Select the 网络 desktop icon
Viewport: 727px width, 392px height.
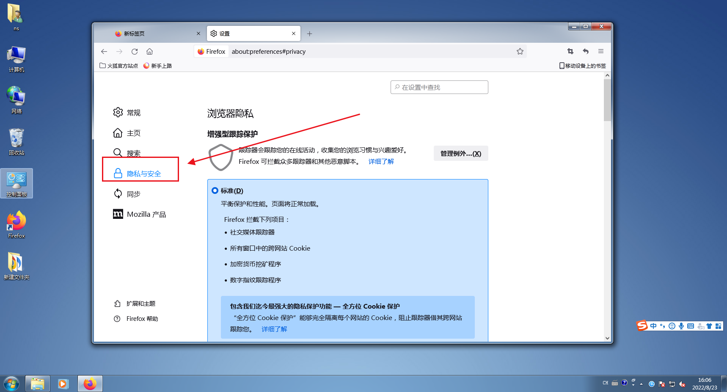pos(17,100)
